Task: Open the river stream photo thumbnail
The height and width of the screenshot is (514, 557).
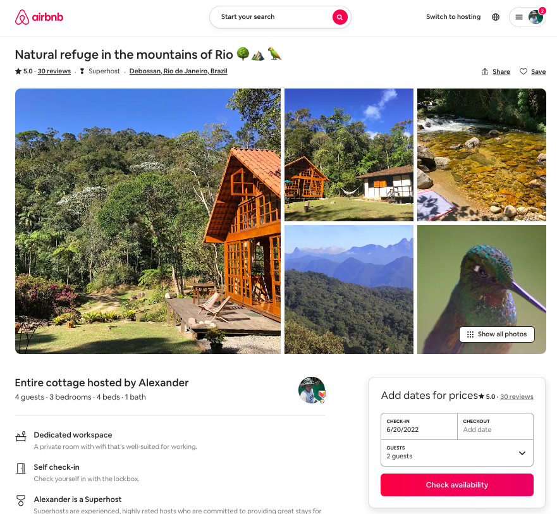Action: coord(481,154)
